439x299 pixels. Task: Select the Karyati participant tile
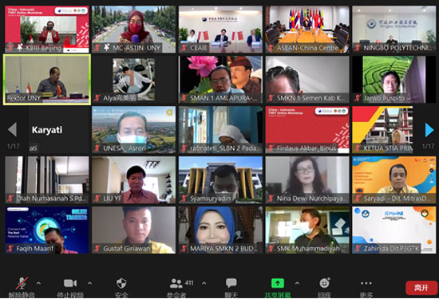click(47, 130)
